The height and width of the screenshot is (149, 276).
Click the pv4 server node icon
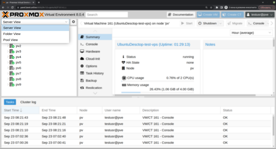click(12, 57)
